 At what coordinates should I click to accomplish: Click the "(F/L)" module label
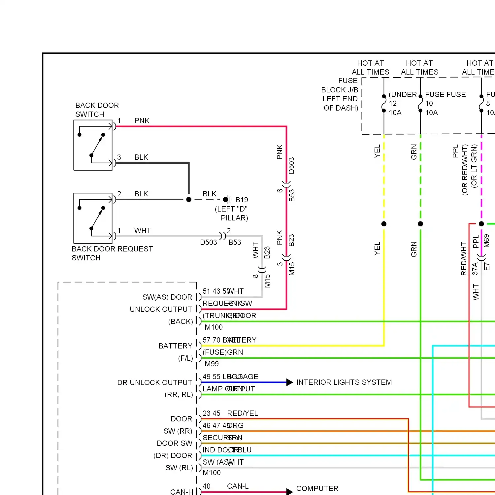185,358
